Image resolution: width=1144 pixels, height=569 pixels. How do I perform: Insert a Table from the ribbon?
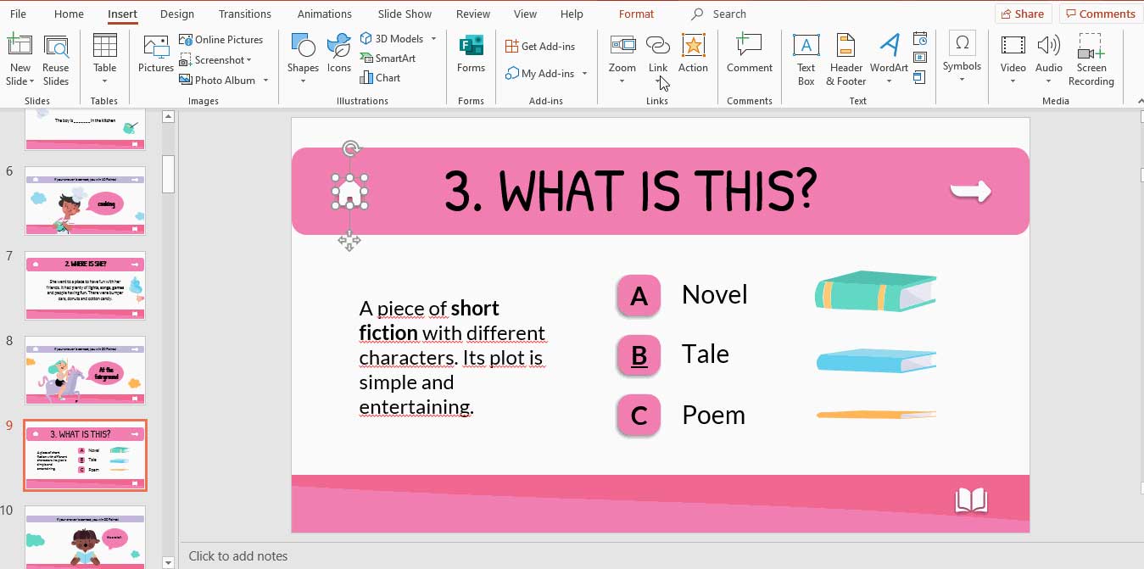pos(104,59)
